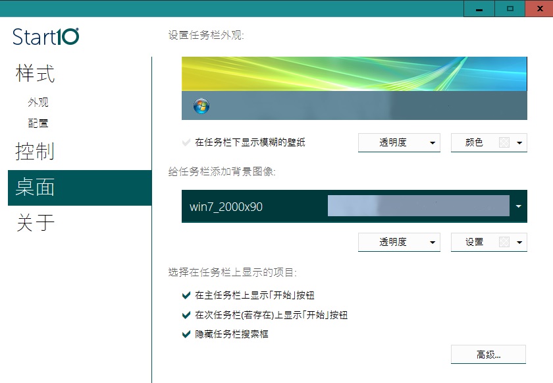
Task: Expand the 设置 dropdown
Action: coord(488,242)
